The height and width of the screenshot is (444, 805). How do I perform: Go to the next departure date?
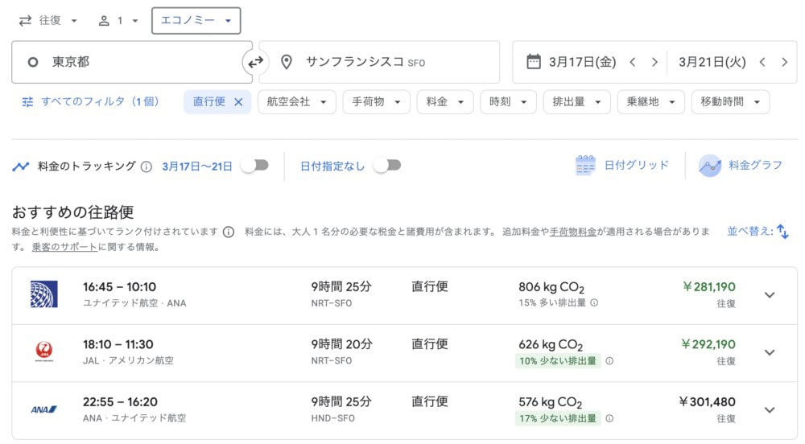(x=654, y=62)
